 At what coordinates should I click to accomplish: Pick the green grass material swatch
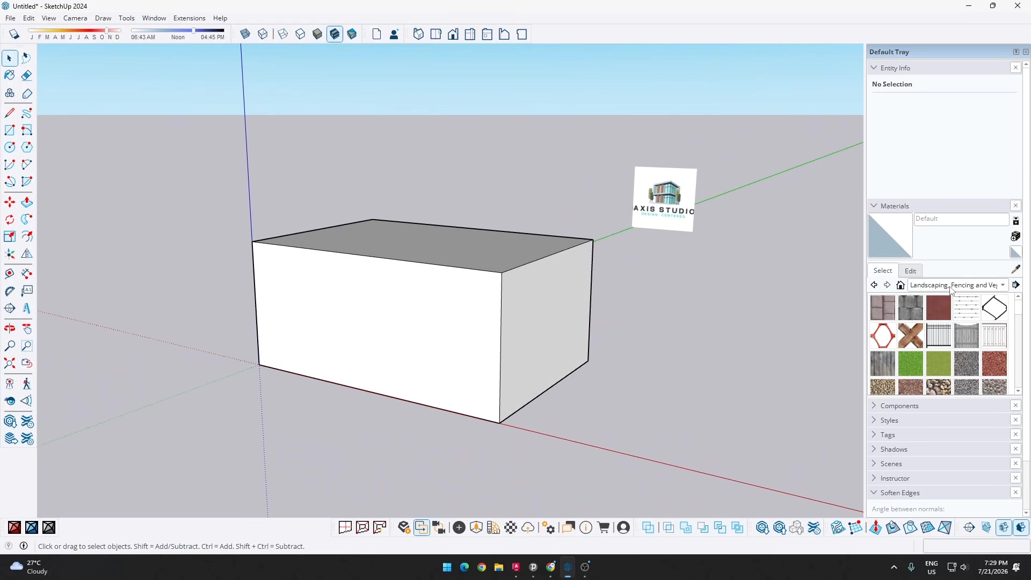(x=911, y=364)
